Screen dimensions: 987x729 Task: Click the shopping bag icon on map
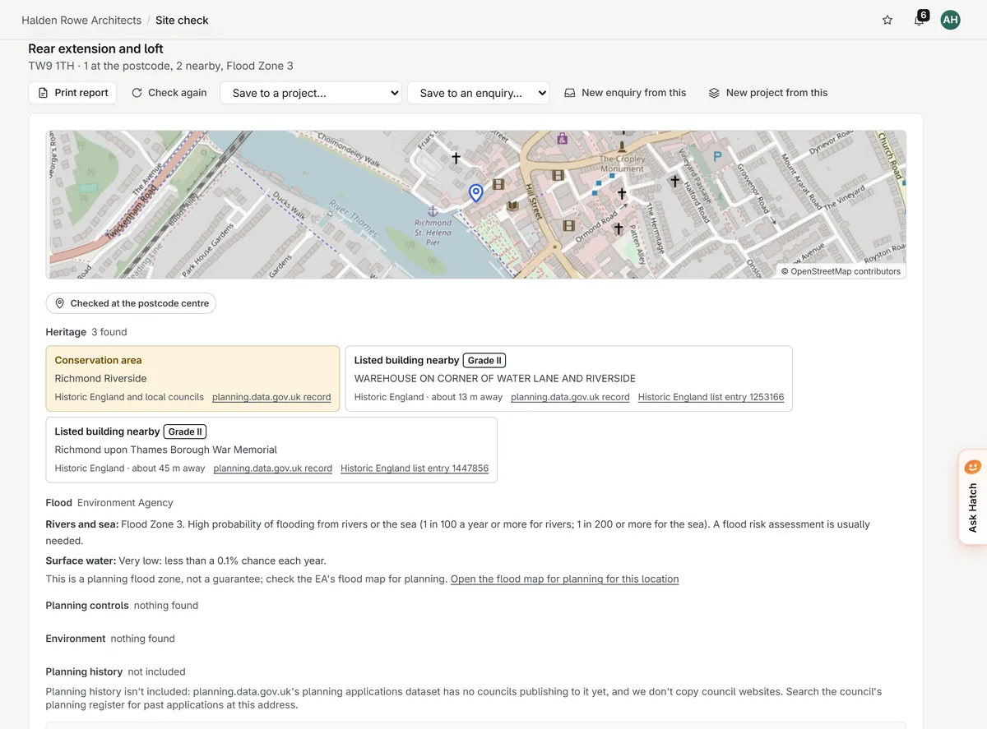pos(562,138)
